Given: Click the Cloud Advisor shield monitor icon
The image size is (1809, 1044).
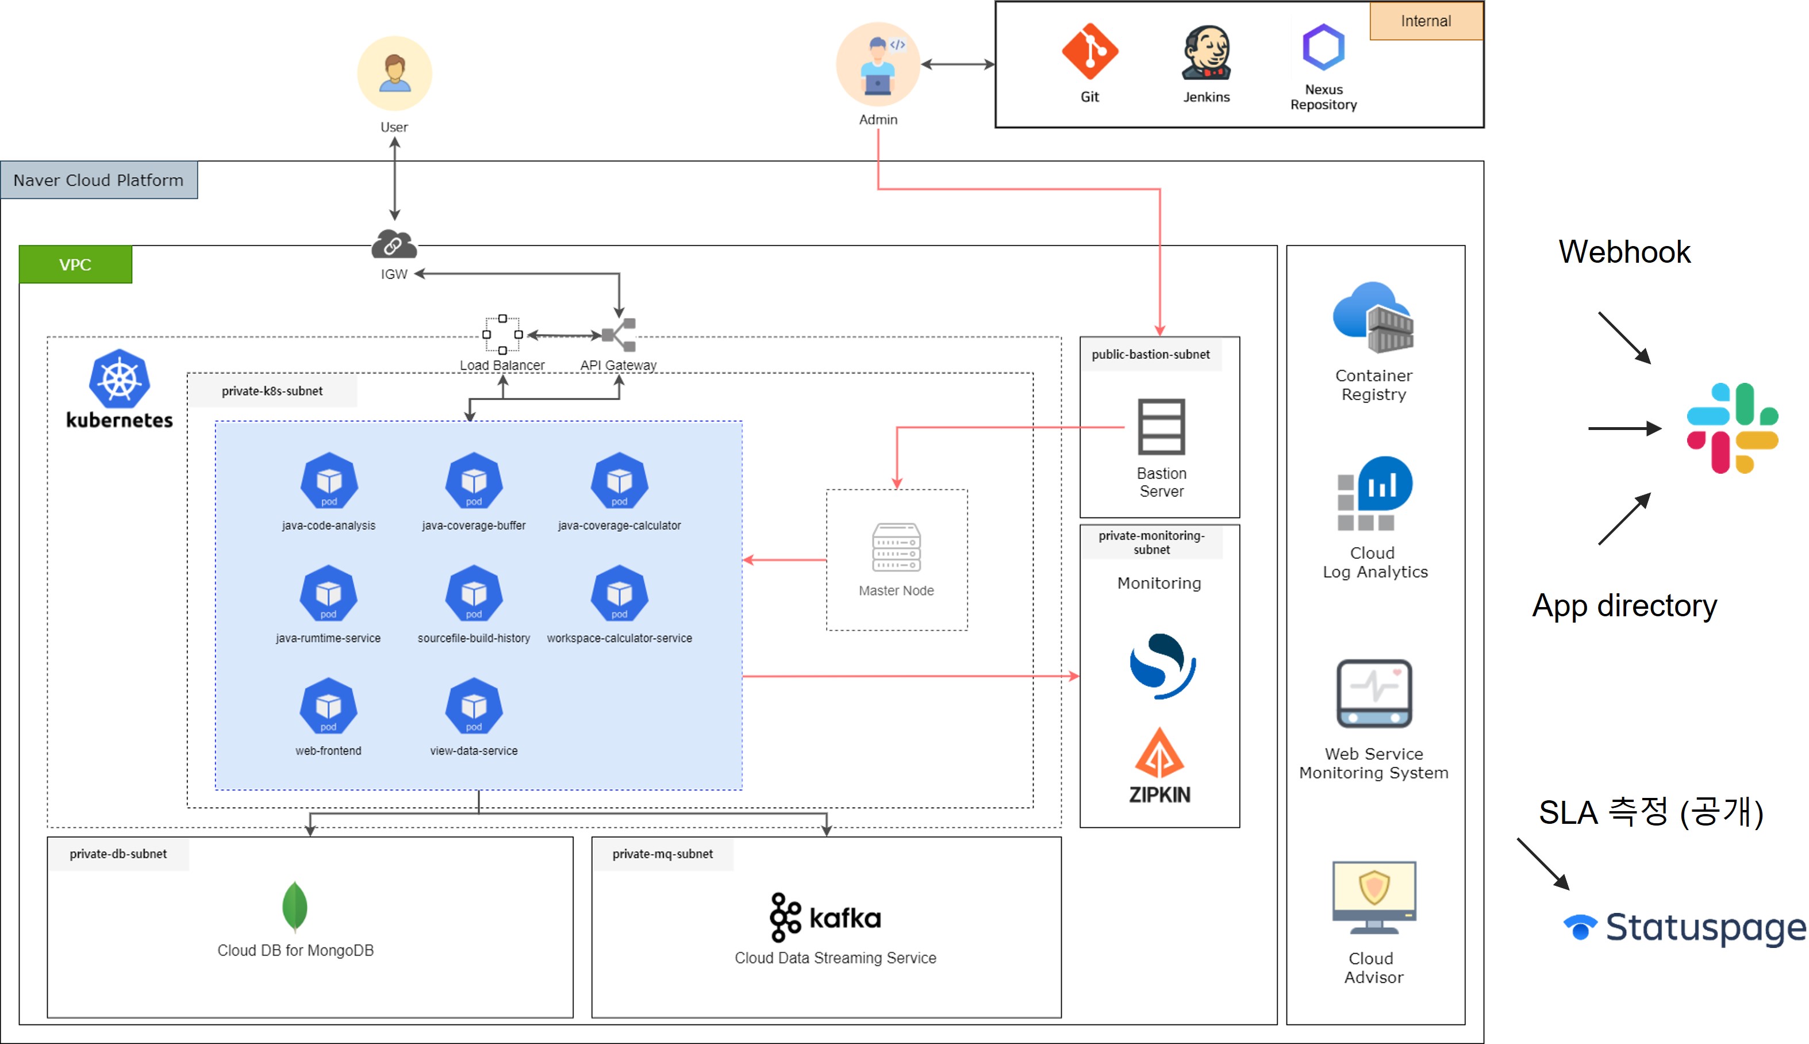Looking at the screenshot, I should coord(1374,898).
